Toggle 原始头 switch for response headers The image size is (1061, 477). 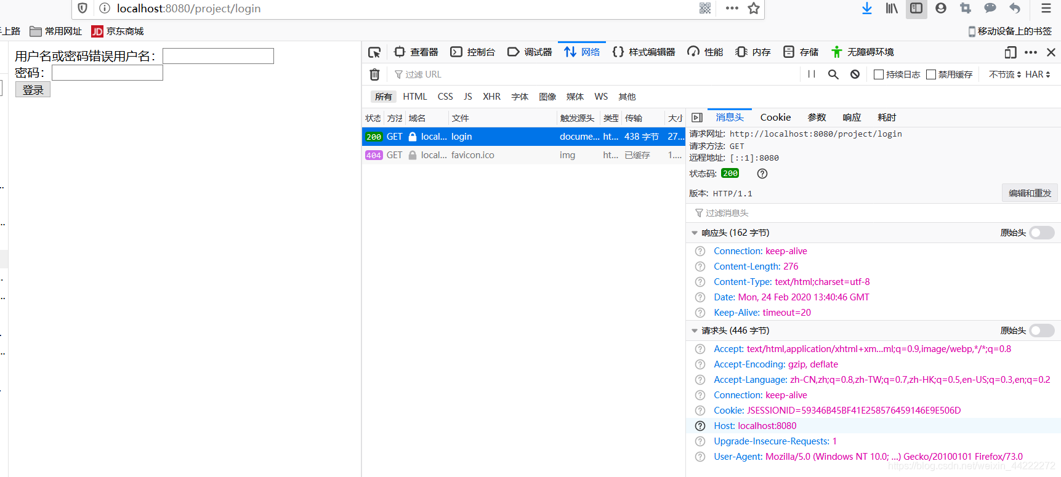point(1042,233)
